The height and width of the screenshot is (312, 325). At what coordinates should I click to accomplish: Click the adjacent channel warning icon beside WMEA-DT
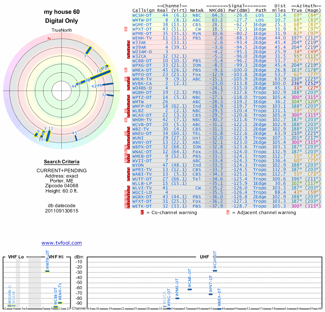point(126,69)
